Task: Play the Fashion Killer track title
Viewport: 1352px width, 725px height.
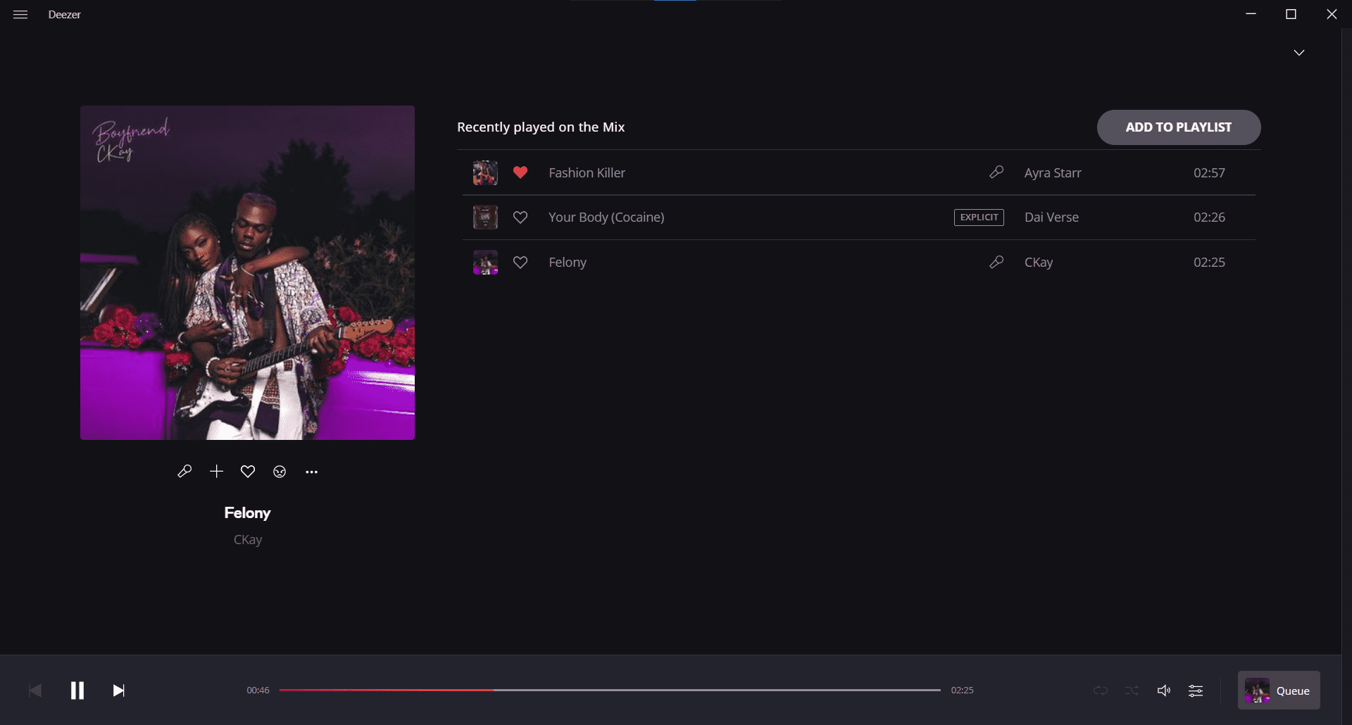Action: pyautogui.click(x=587, y=172)
